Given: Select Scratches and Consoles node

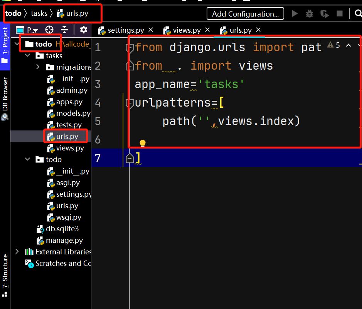Looking at the screenshot, I should point(58,263).
